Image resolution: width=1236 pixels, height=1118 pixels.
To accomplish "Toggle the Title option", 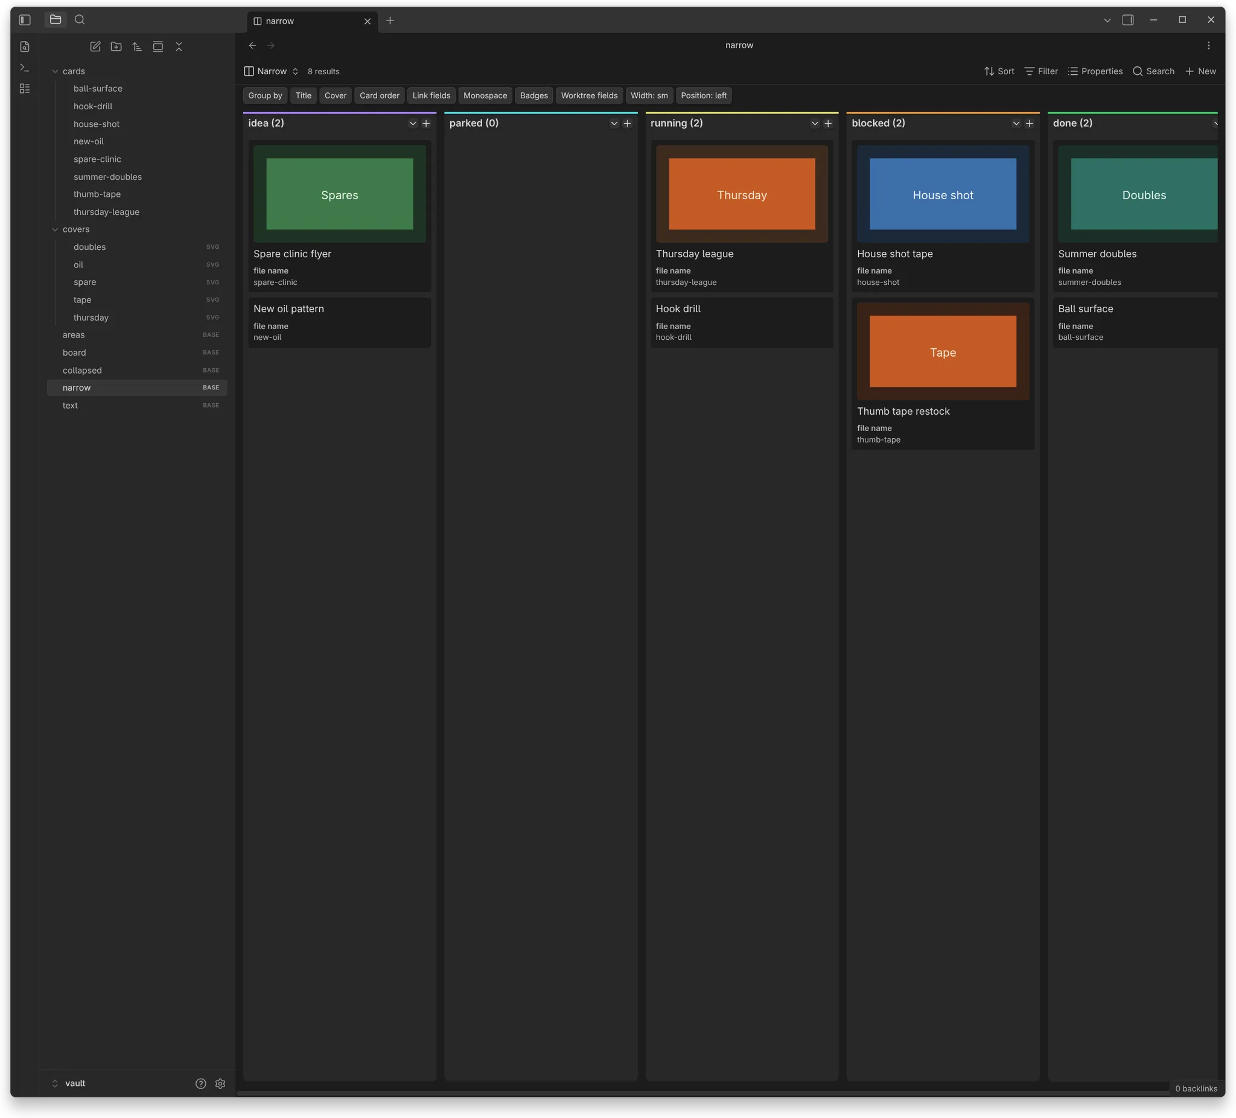I will point(304,95).
